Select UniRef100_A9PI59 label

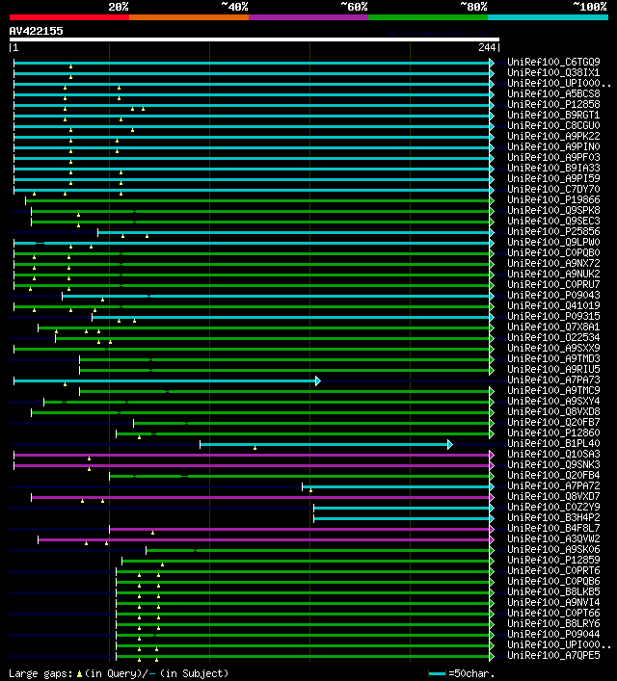(x=553, y=178)
